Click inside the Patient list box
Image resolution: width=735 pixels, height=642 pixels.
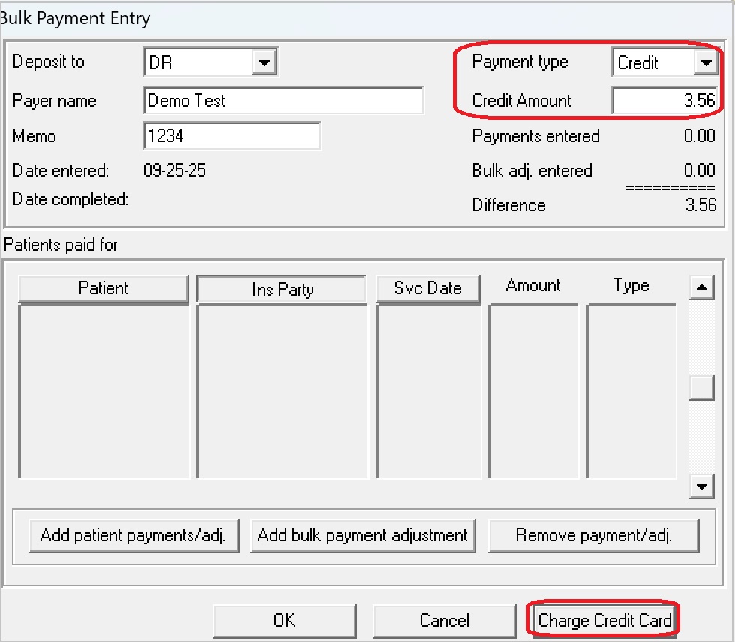point(103,390)
